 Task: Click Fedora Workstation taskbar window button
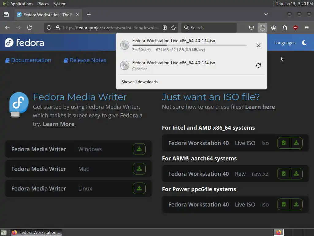tap(36, 232)
